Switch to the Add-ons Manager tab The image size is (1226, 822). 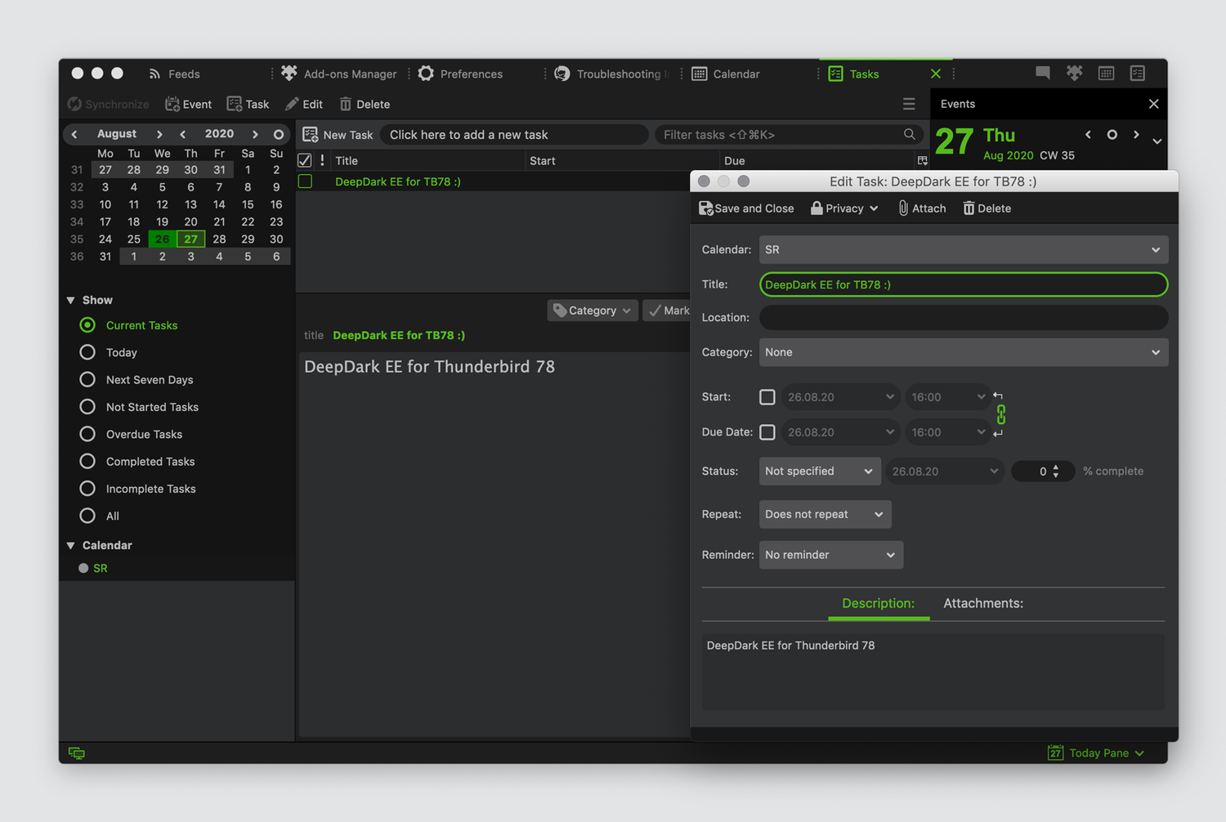[339, 74]
